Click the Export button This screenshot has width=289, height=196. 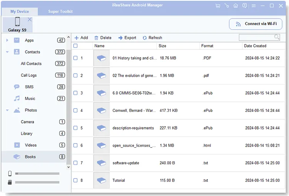coord(127,38)
